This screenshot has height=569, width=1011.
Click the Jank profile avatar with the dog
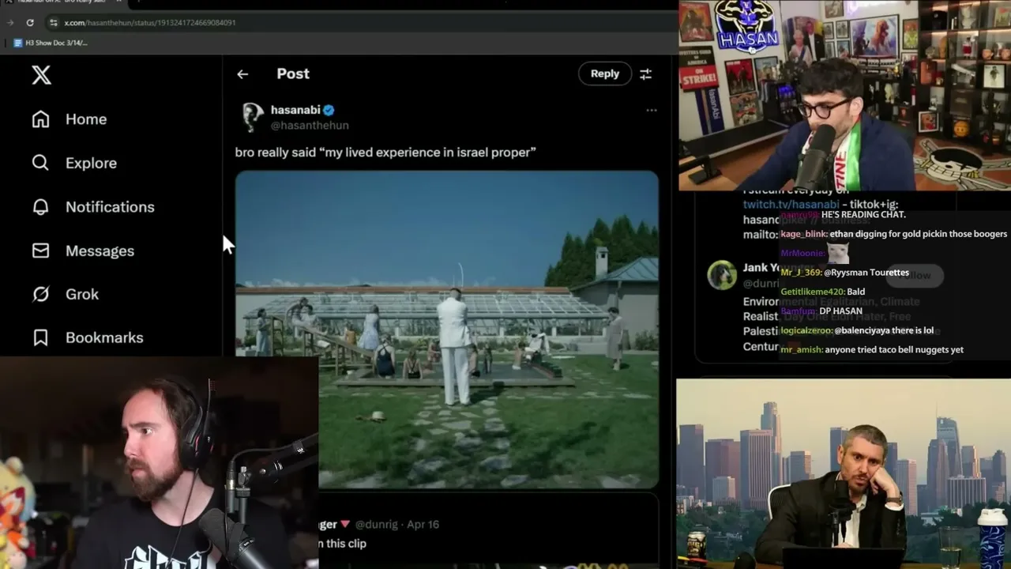[x=722, y=275]
